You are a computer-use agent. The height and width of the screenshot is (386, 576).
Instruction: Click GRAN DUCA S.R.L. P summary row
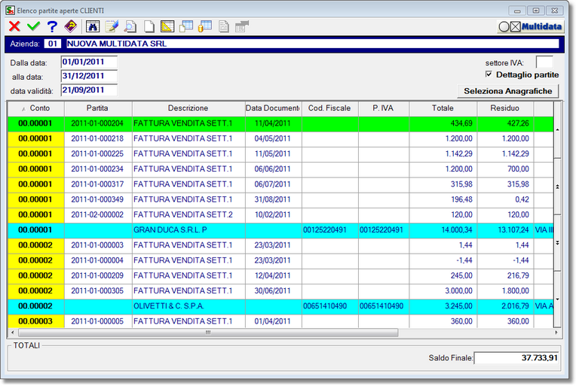coord(280,230)
